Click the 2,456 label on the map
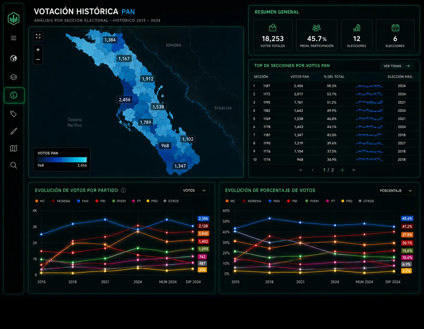 (x=125, y=100)
